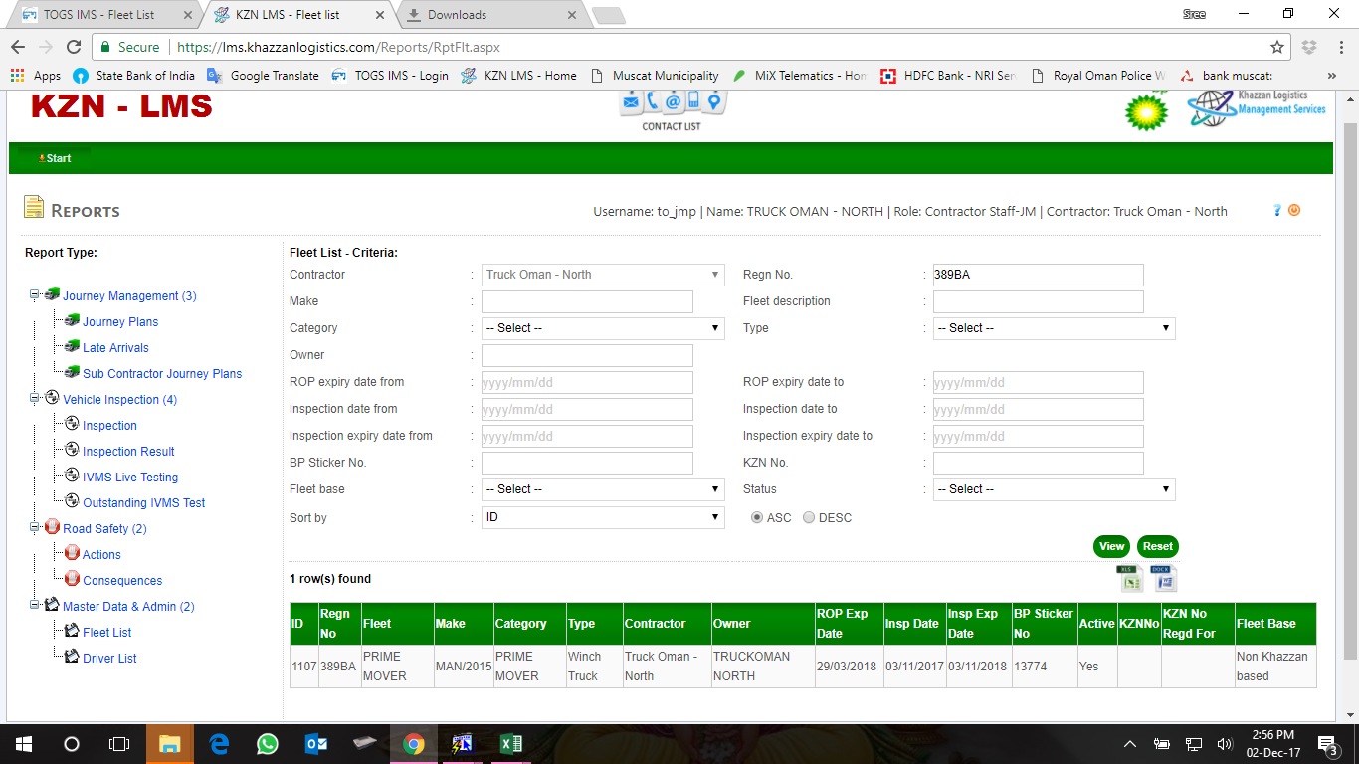Screen dimensions: 1359x764
Task: Click the green Reset button
Action: [x=1157, y=546]
